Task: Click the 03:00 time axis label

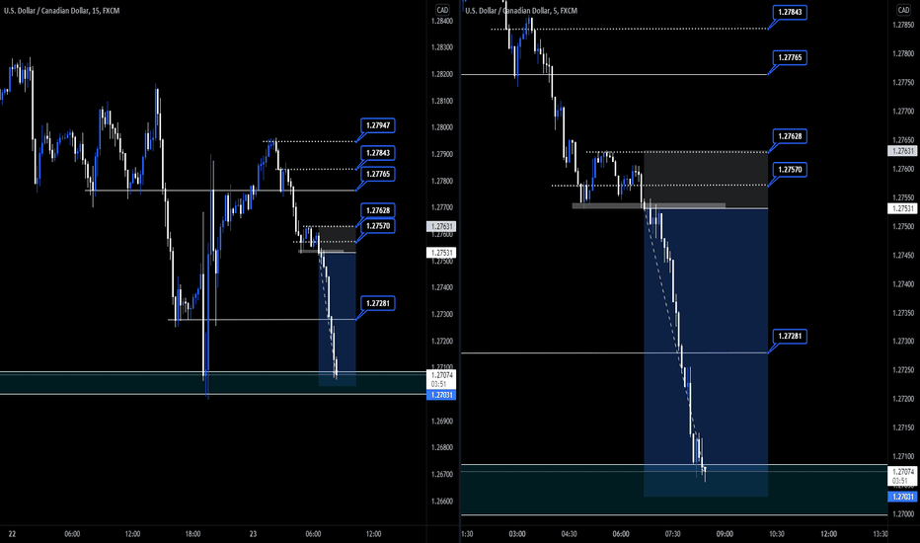Action: tap(517, 534)
